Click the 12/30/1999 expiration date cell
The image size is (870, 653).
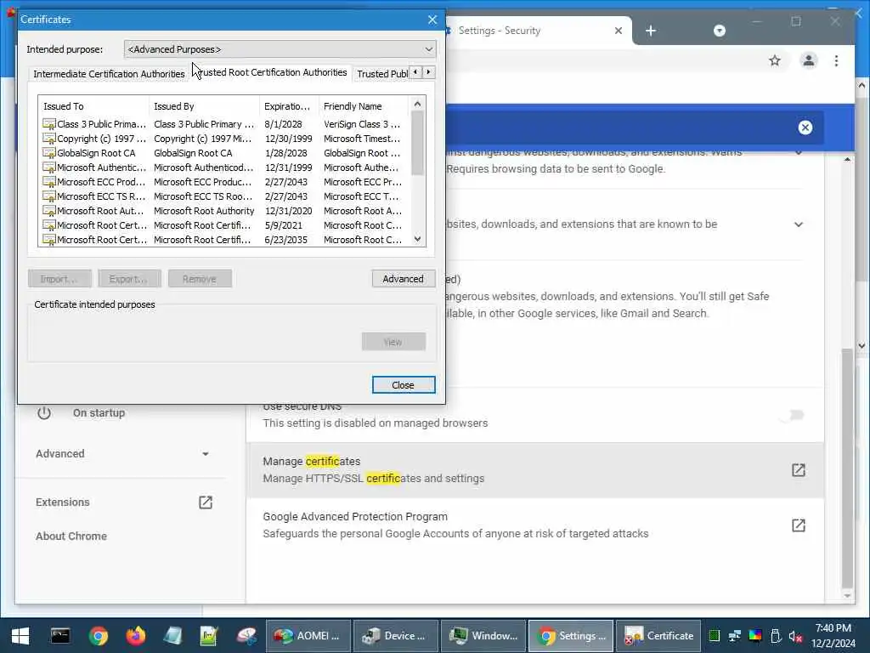[x=288, y=139]
